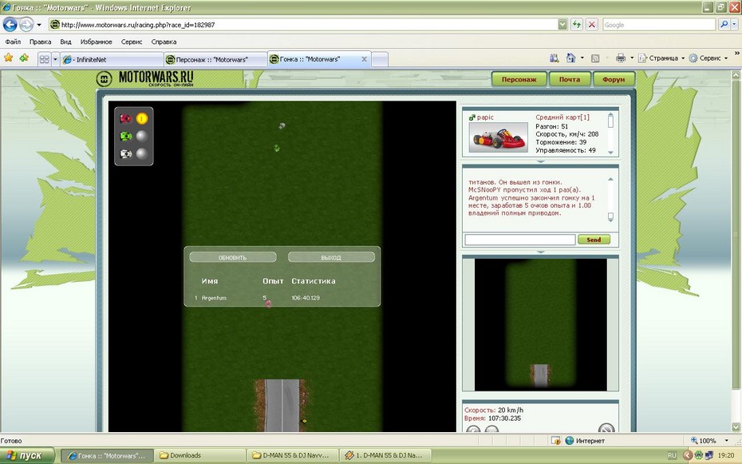The width and height of the screenshot is (742, 464).
Task: Close the Гонка Motorwars tab
Action: (364, 59)
